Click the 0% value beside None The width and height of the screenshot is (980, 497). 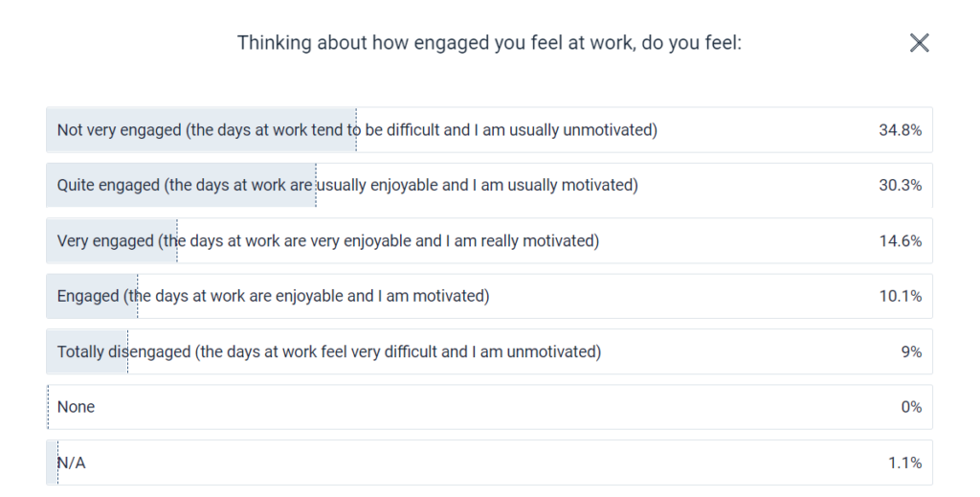[911, 407]
